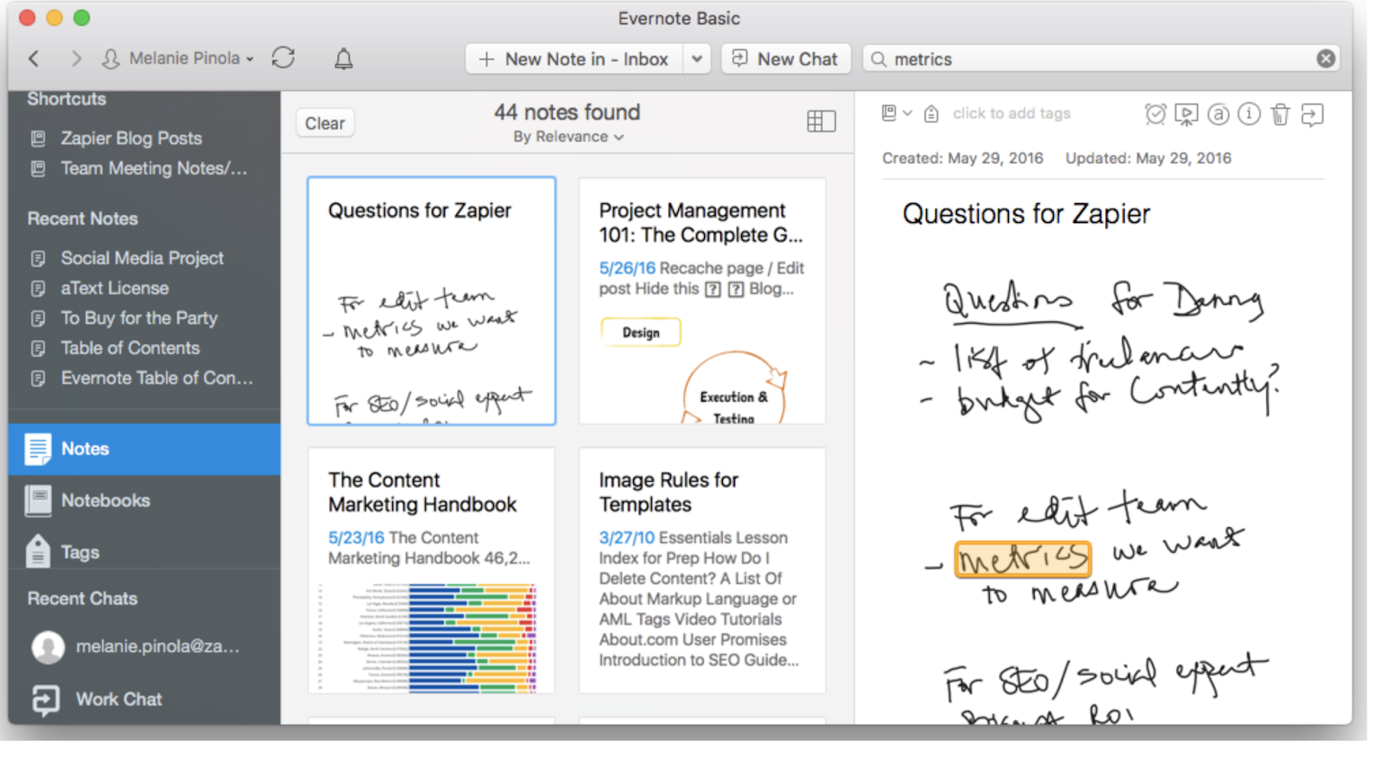Image resolution: width=1382 pixels, height=768 pixels.
Task: Open Table of Contents recent note
Action: tap(130, 348)
